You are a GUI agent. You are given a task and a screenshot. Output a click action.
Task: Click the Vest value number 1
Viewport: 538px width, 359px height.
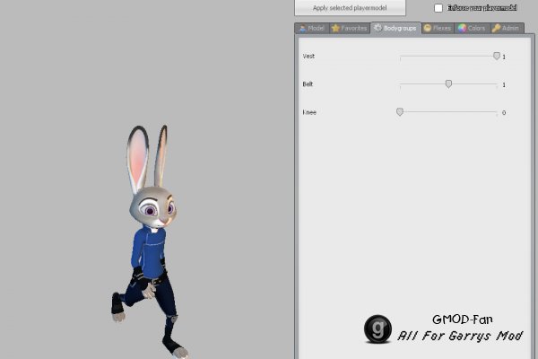pos(504,57)
